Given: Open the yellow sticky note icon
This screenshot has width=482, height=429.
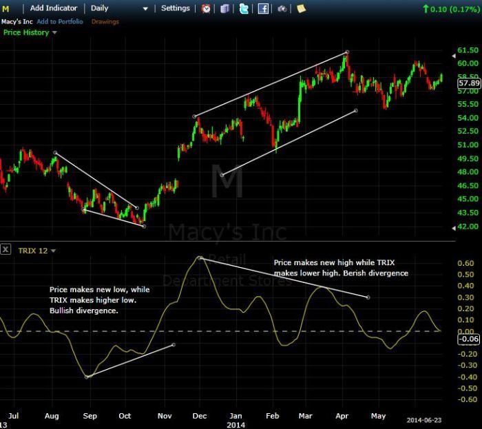Looking at the screenshot, I should pyautogui.click(x=301, y=8).
